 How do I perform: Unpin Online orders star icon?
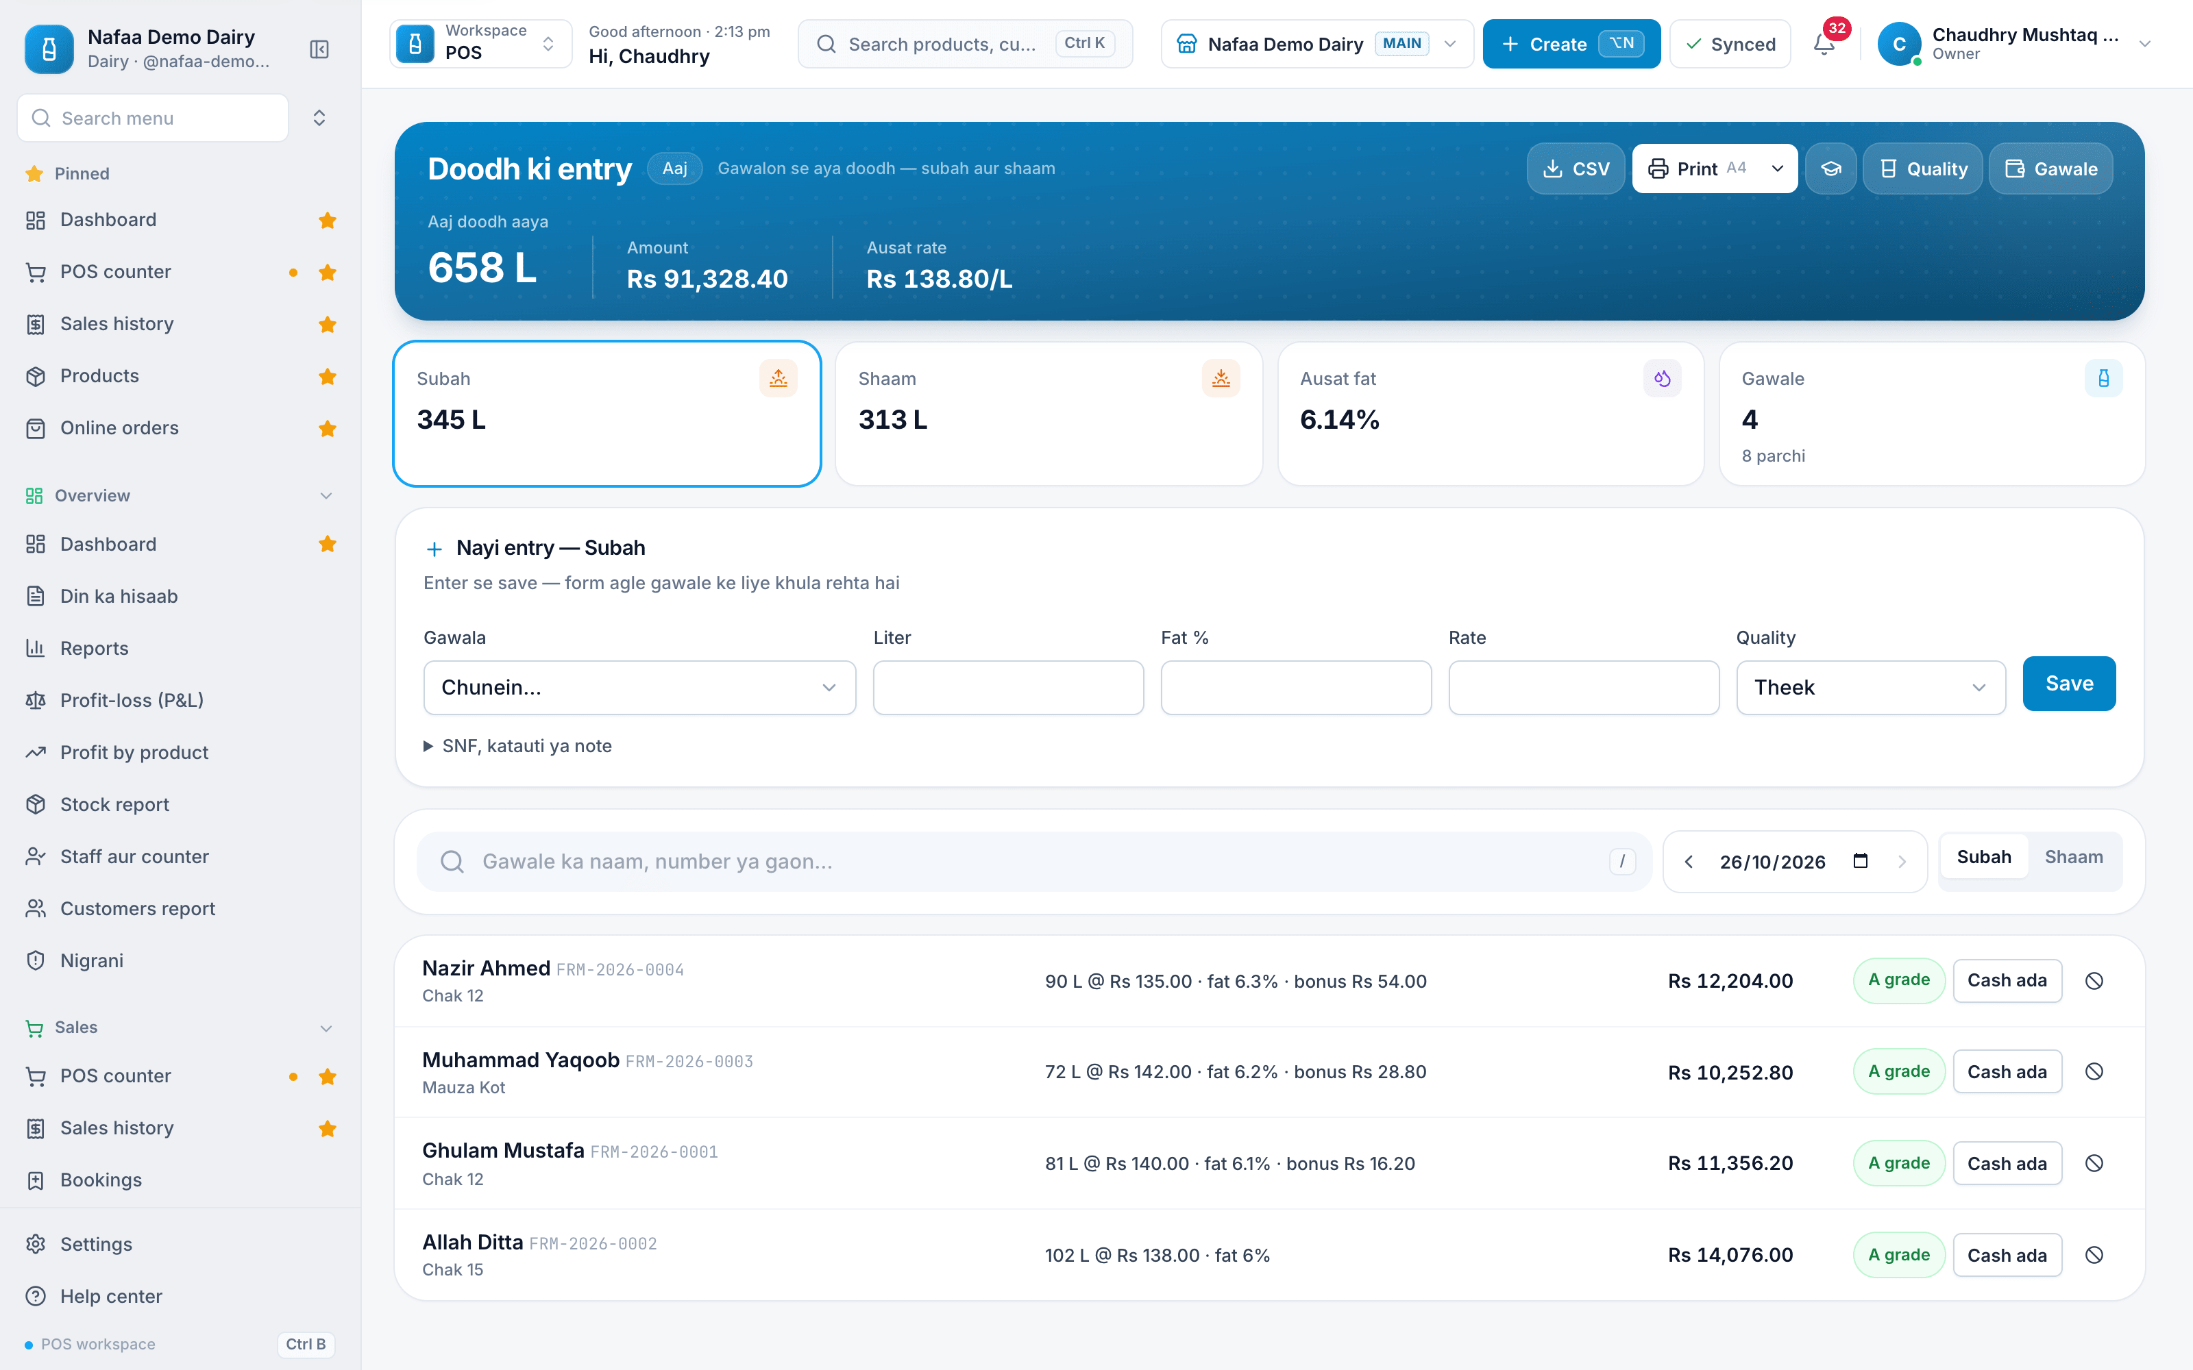[x=327, y=429]
